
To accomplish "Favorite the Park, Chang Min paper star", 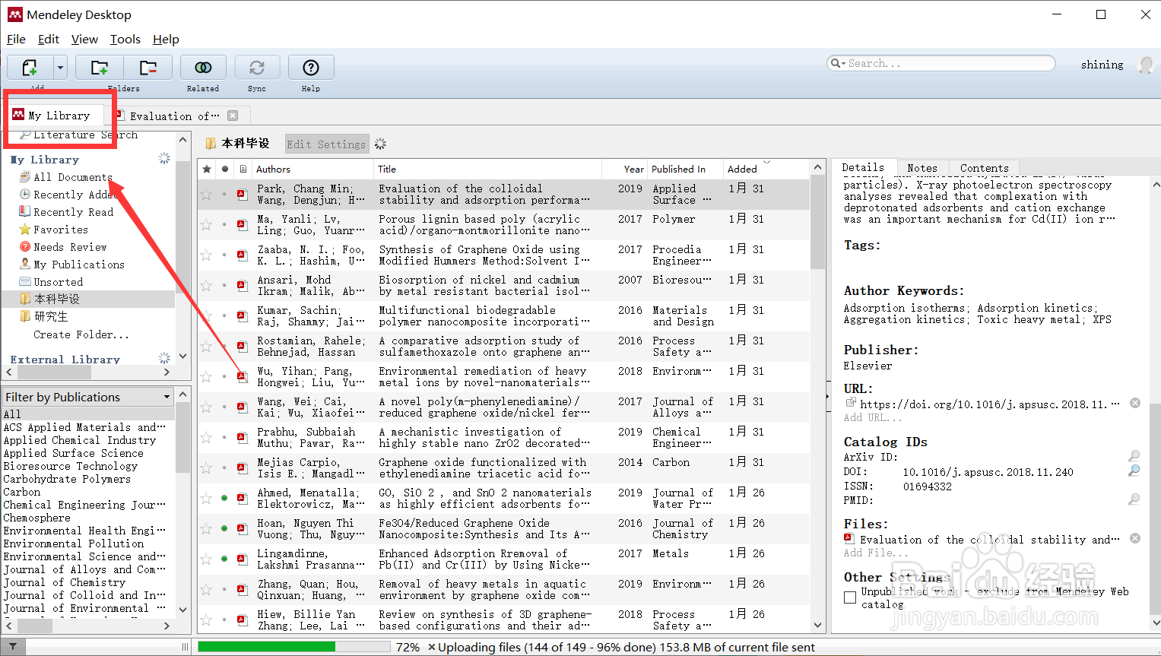I will coord(206,195).
